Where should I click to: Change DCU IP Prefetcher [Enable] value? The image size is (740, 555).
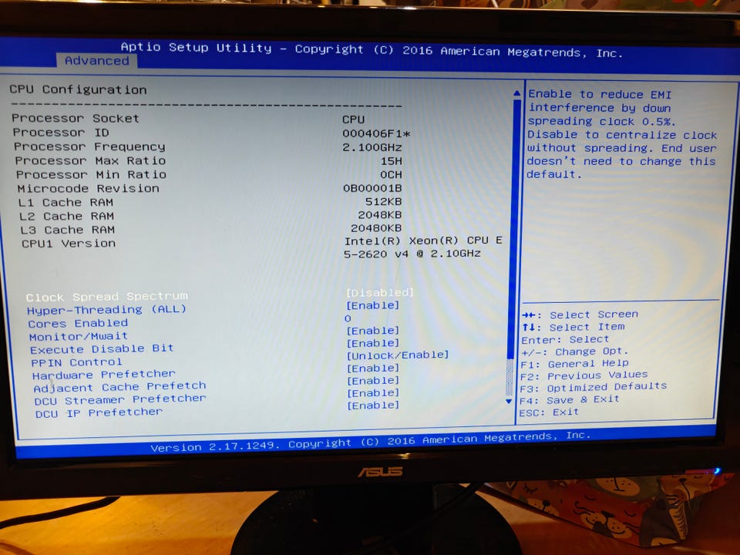pos(373,405)
